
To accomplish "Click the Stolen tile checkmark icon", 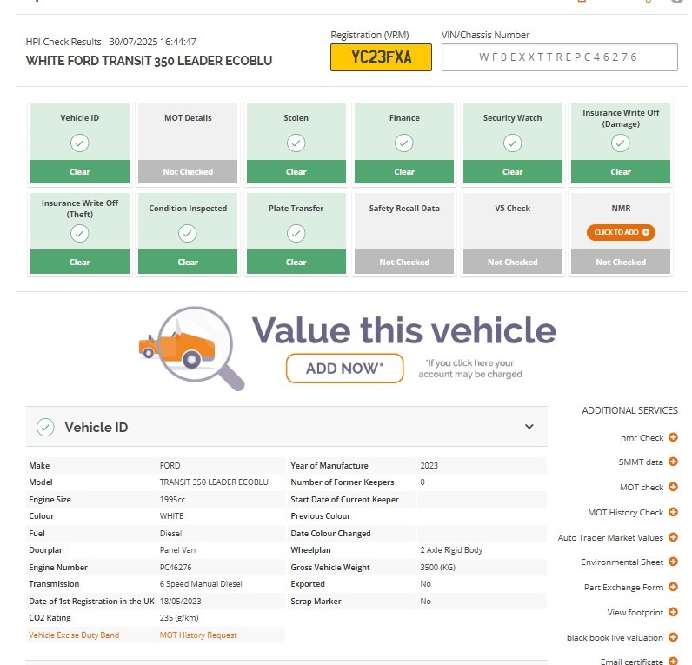I will [x=296, y=143].
